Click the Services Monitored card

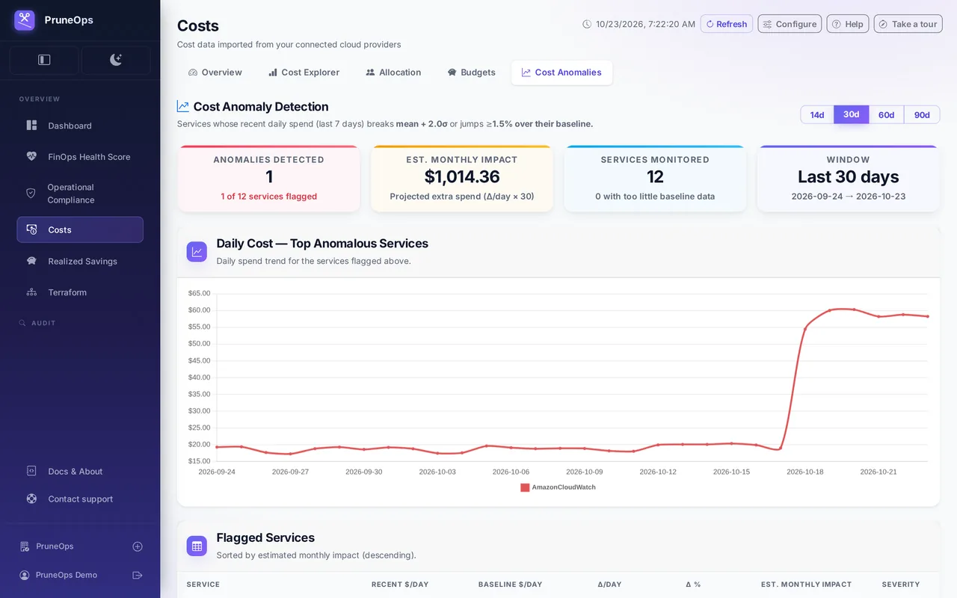pos(655,179)
